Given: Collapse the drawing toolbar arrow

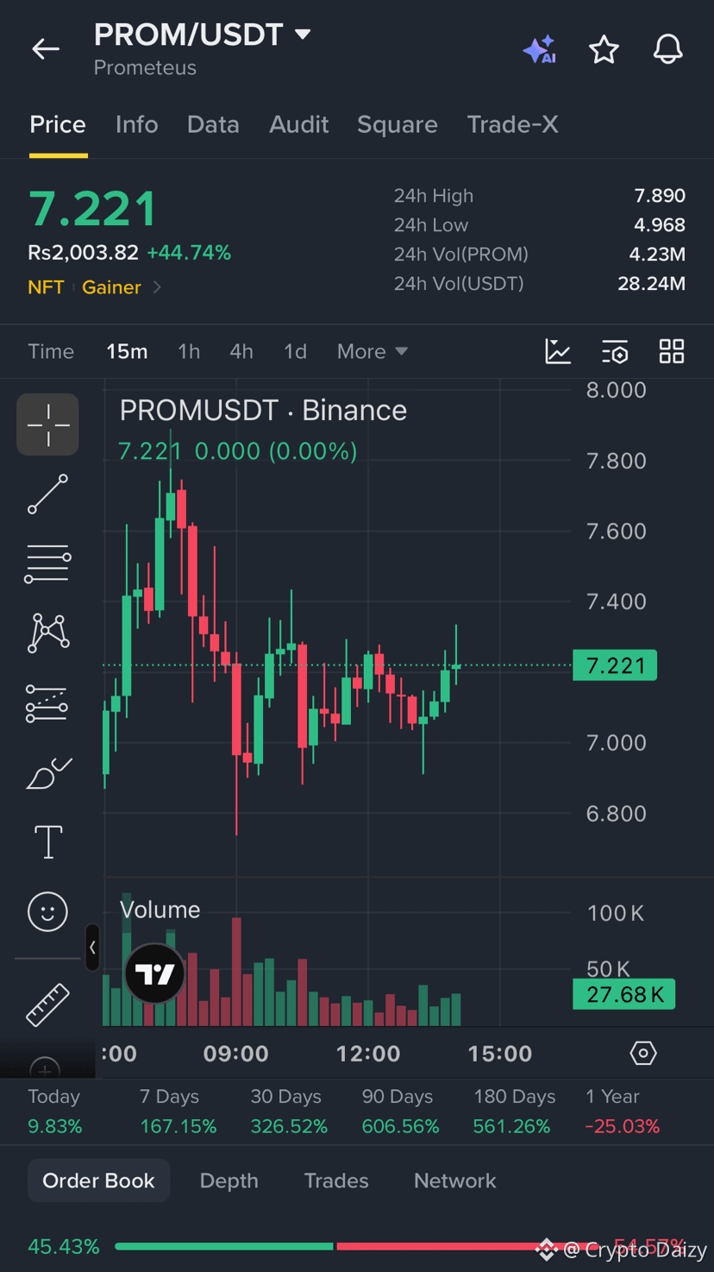Looking at the screenshot, I should pos(92,948).
